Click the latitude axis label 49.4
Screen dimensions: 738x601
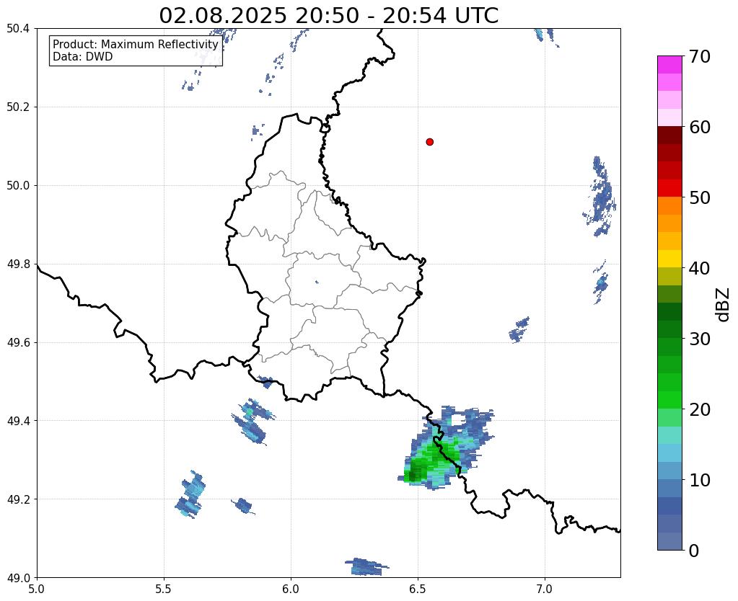pos(18,421)
